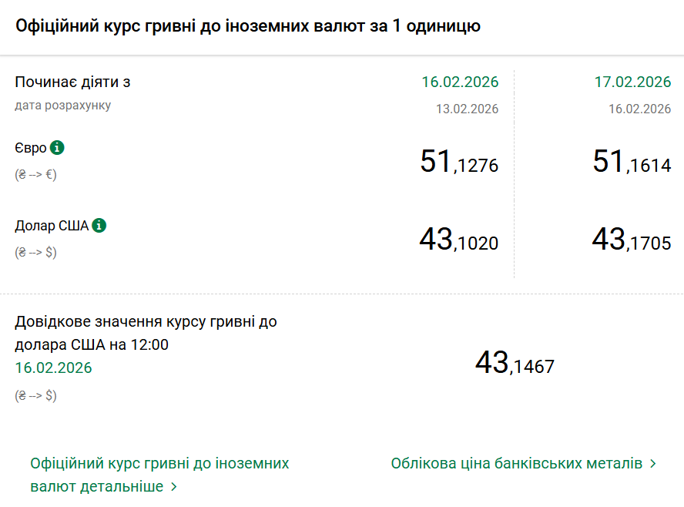The width and height of the screenshot is (684, 507).
Task: Click the 'Офіційний курс гривні' page heading
Action: pyautogui.click(x=248, y=25)
